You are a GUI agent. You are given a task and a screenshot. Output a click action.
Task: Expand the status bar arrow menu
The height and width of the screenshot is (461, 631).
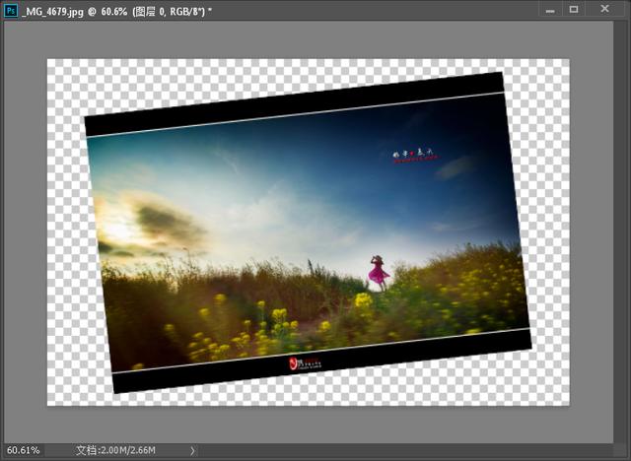[192, 450]
